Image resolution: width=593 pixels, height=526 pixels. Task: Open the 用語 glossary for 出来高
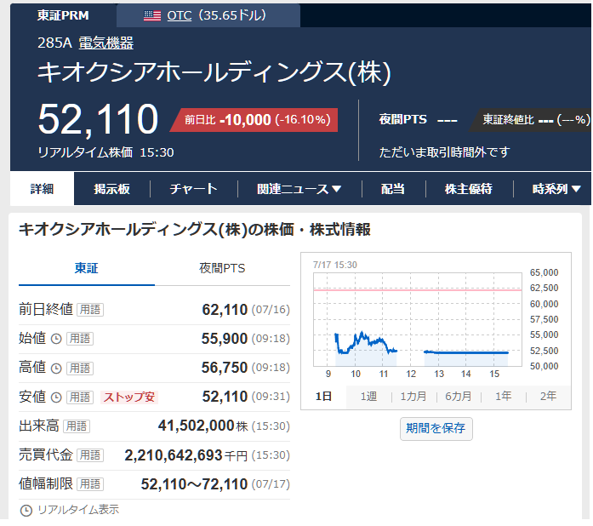pyautogui.click(x=77, y=426)
